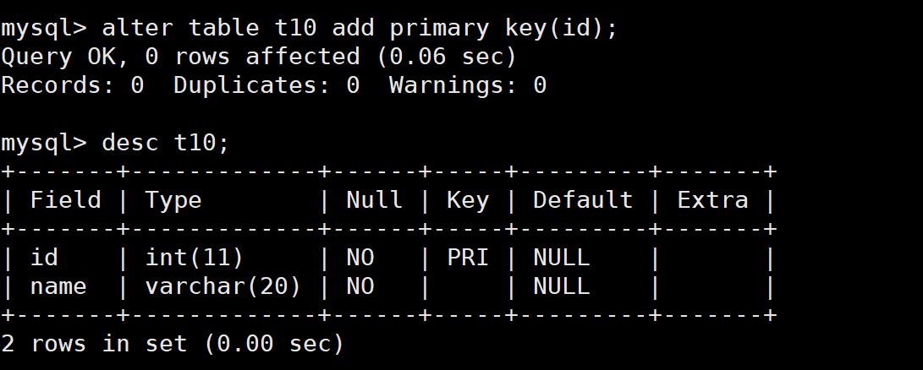The image size is (923, 370).
Task: Click the 'id' field cell
Action: [44, 258]
